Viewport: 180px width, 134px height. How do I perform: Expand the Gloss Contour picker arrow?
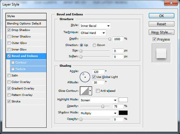pyautogui.click(x=90, y=91)
